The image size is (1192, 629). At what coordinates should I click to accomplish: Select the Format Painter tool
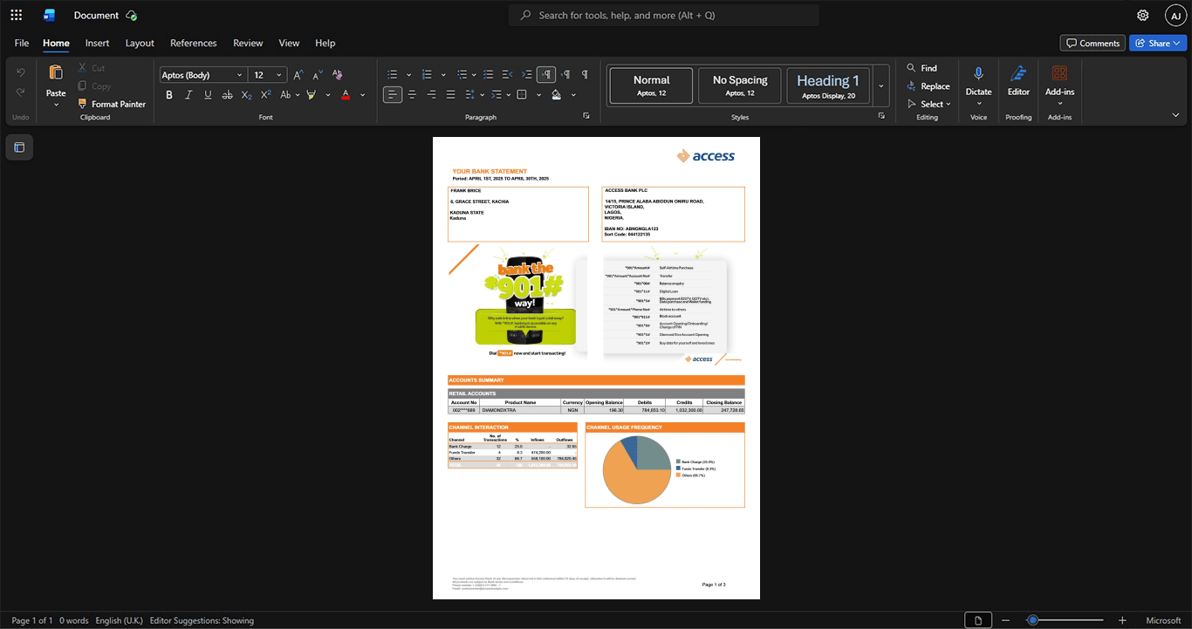coord(112,104)
